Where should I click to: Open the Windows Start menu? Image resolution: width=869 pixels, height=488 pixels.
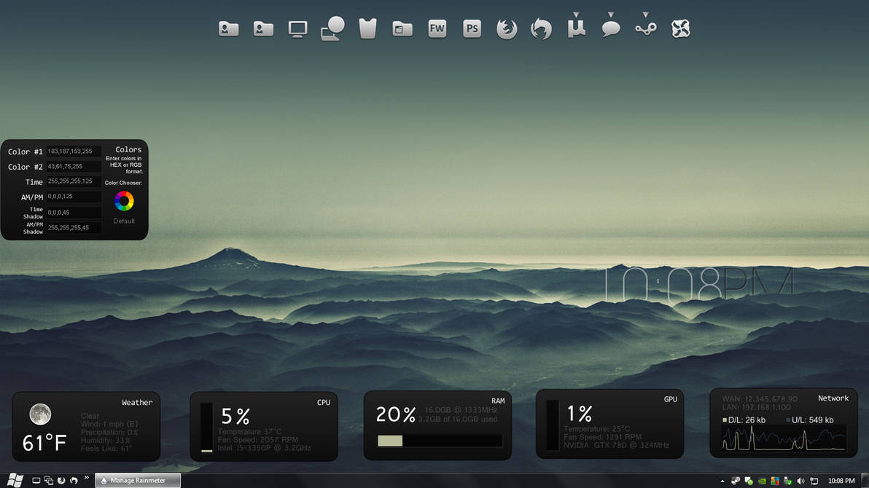tap(15, 480)
